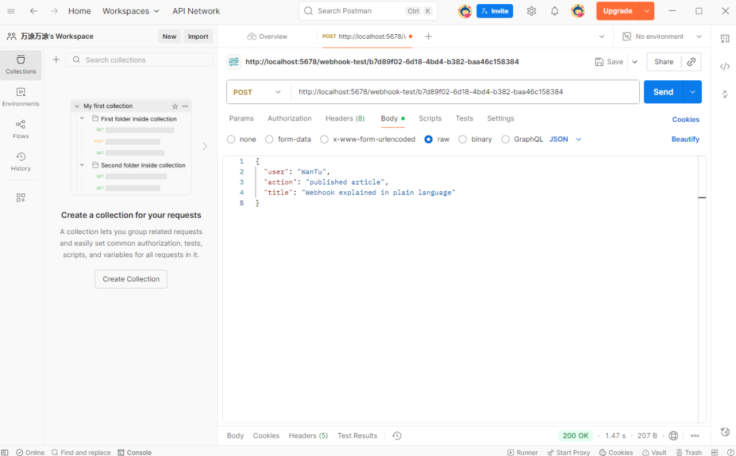Select the binary body option
Viewport: 736px width, 456px height.
(x=463, y=140)
